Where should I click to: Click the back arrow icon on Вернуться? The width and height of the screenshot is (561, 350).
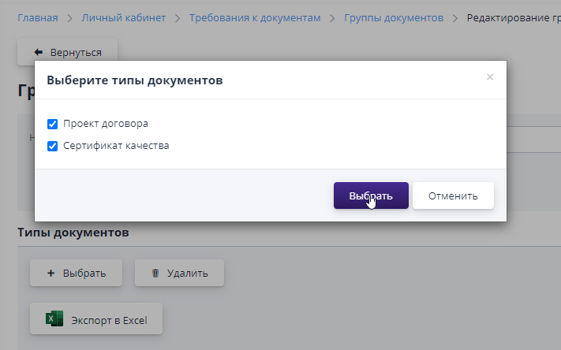tap(38, 52)
